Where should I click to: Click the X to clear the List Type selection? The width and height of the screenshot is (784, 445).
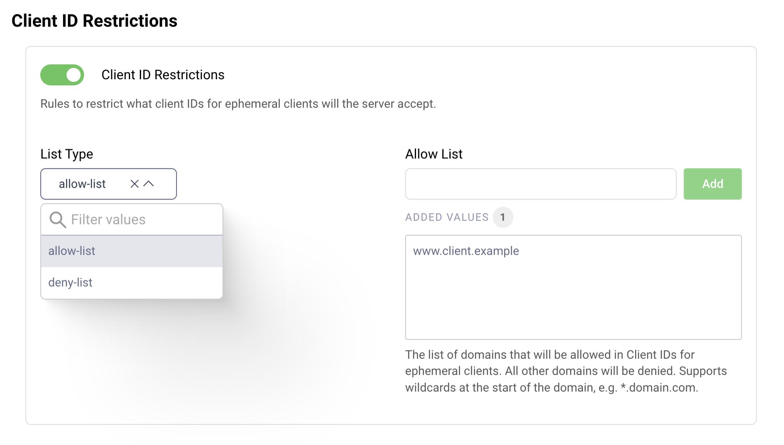(134, 184)
